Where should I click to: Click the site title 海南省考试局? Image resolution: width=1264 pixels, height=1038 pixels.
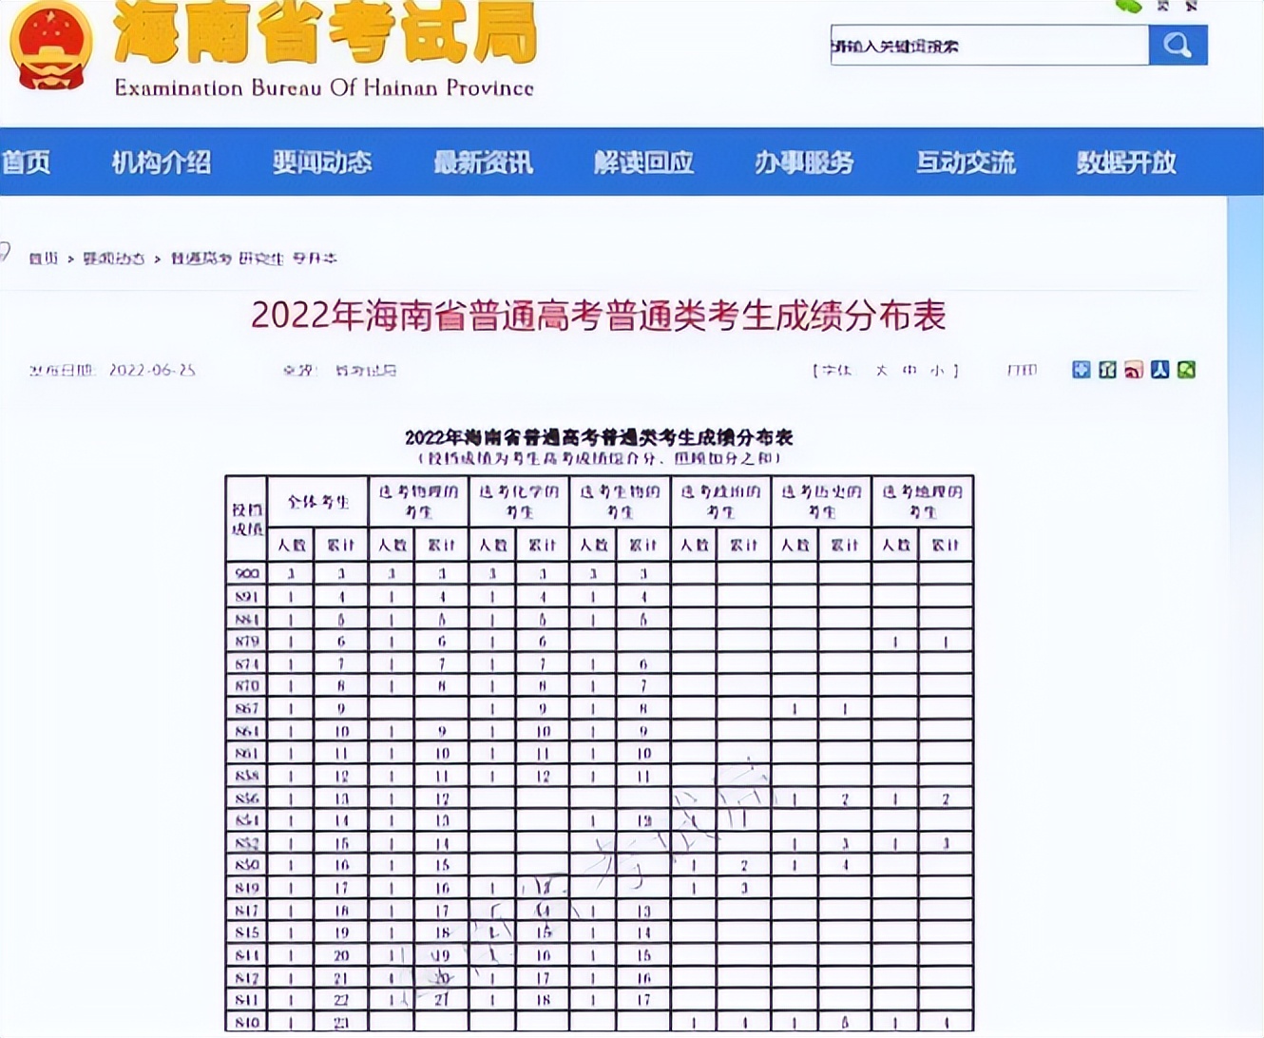(x=325, y=32)
